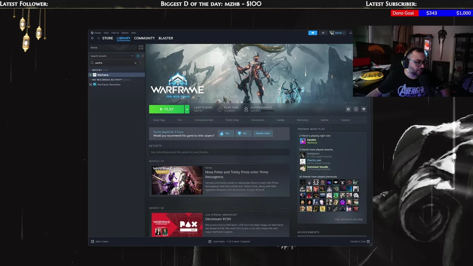Open the Guides link
473x266 pixels.
[281, 120]
